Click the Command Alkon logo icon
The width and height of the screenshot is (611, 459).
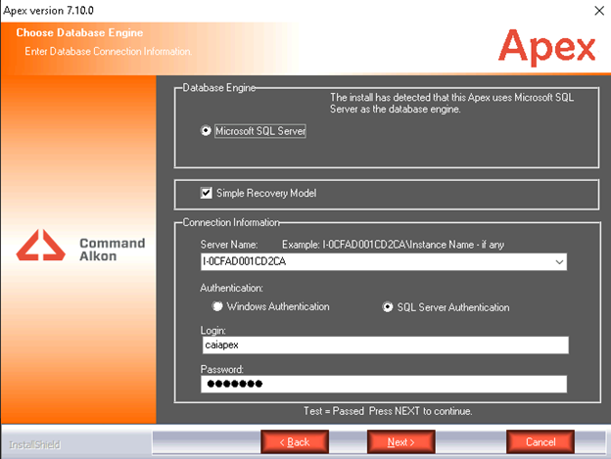(40, 246)
